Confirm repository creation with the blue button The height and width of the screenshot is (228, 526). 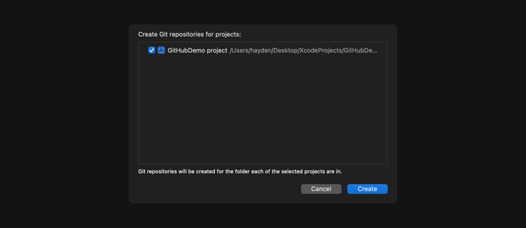367,189
